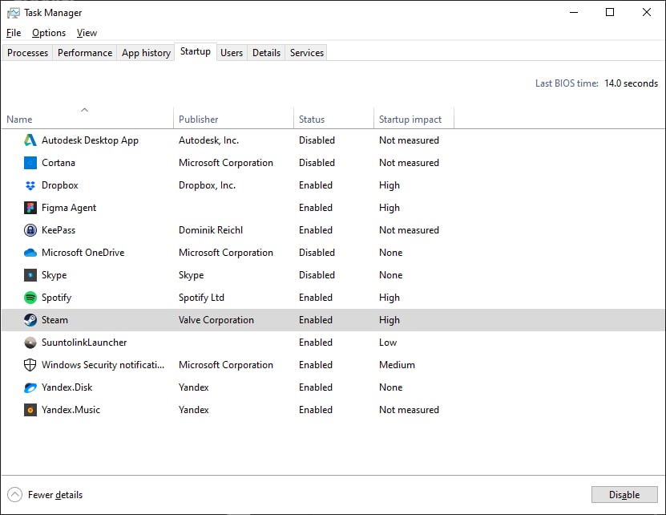The width and height of the screenshot is (666, 515).
Task: Open the Options menu
Action: (x=49, y=33)
